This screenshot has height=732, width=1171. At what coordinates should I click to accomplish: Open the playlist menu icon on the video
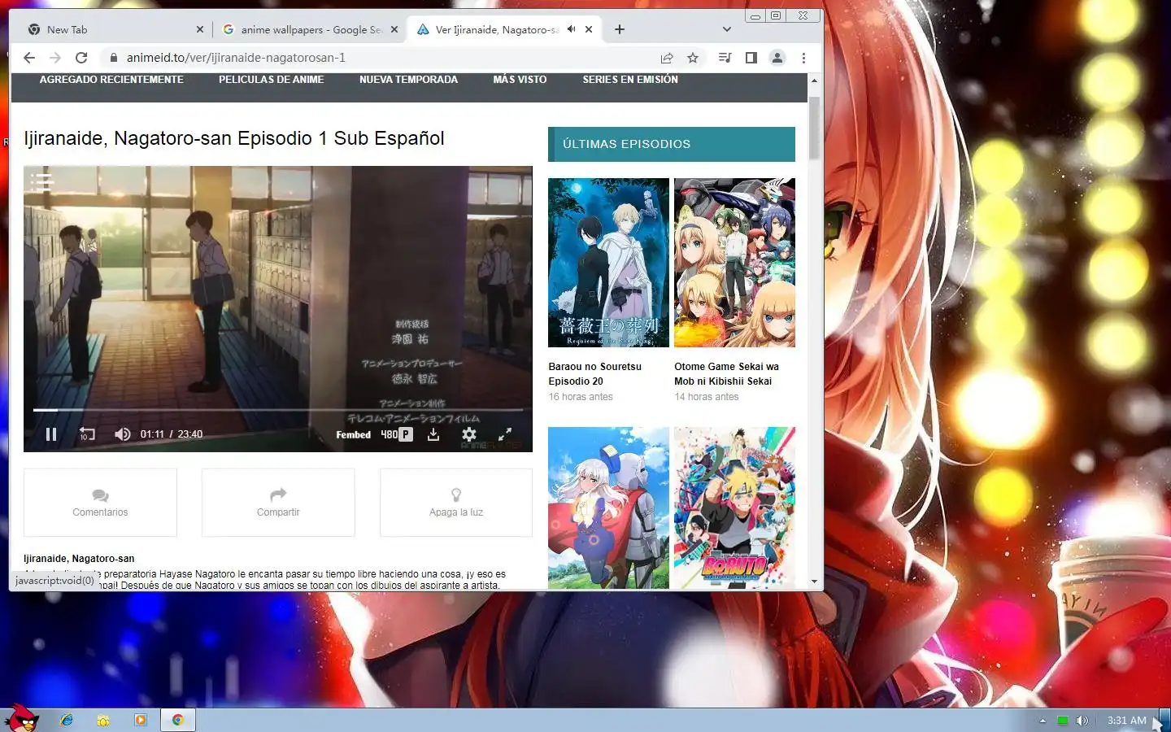pos(41,181)
